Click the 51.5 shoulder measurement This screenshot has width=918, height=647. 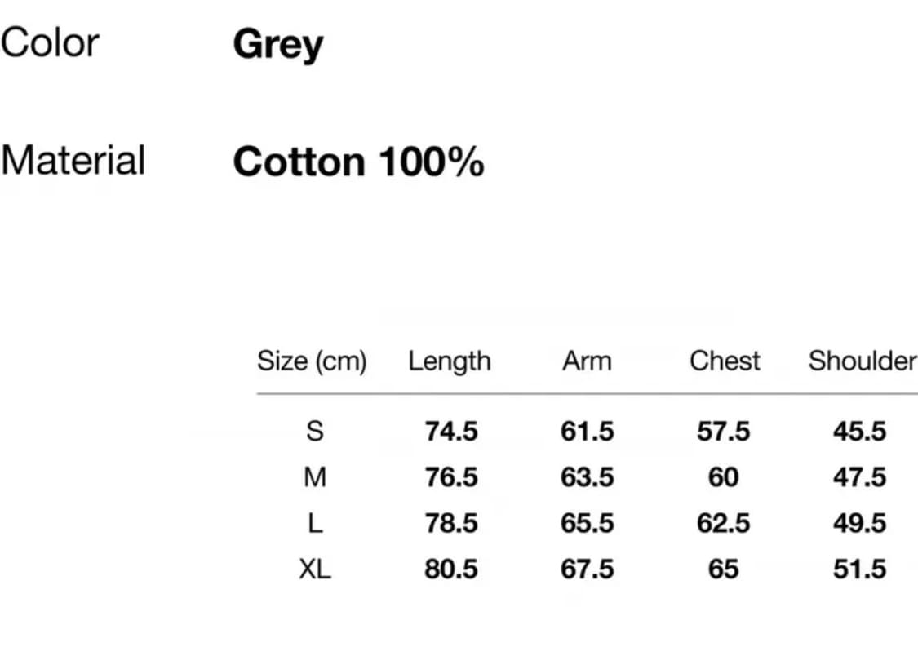[x=859, y=569]
